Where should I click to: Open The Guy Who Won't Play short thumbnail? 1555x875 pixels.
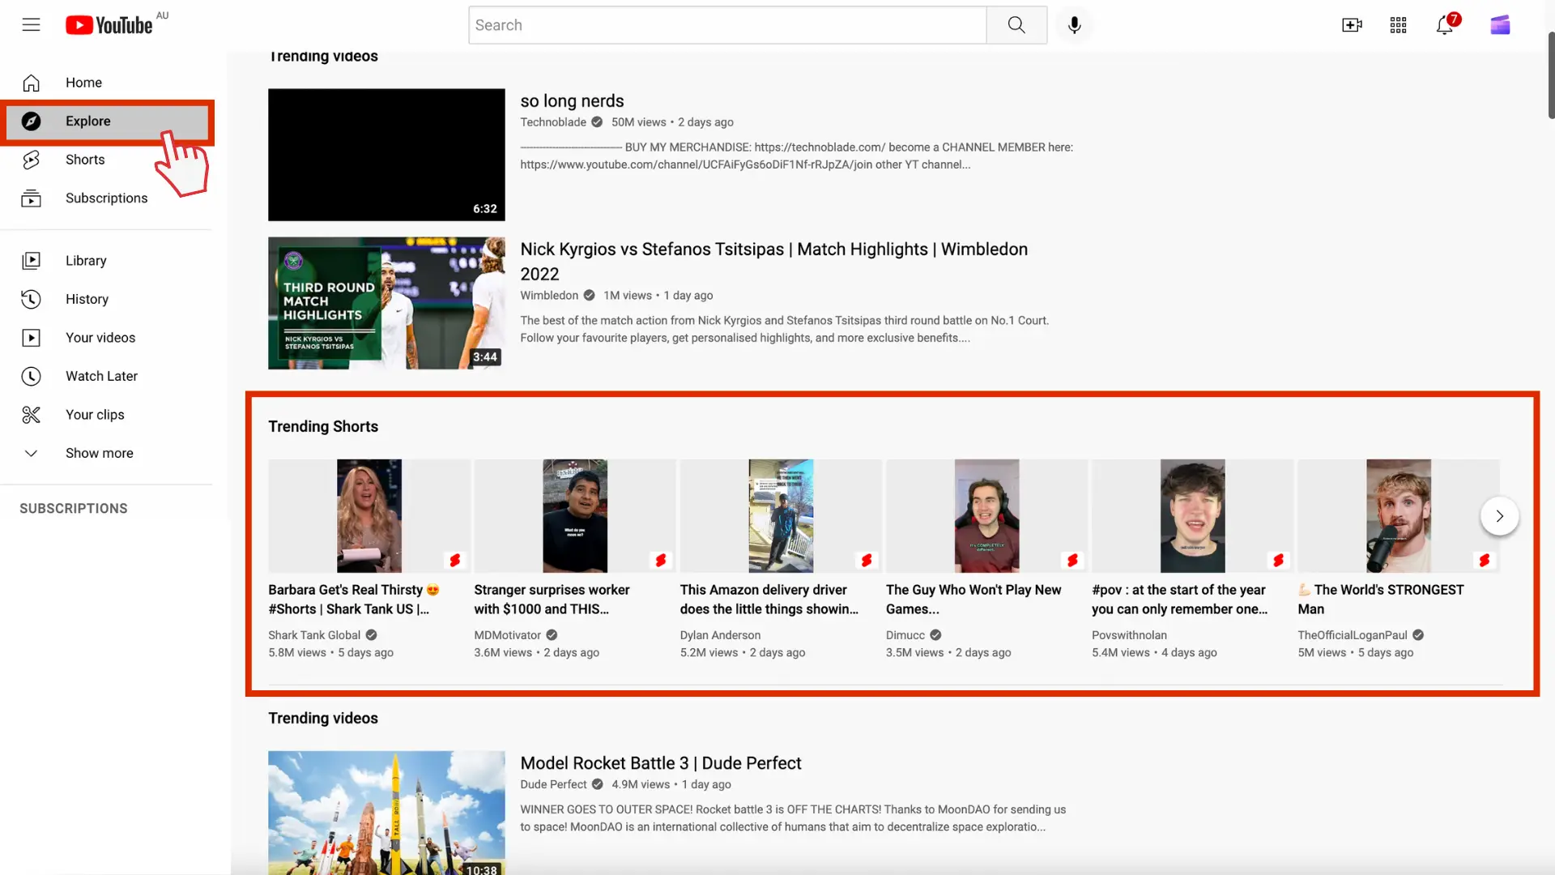[986, 516]
